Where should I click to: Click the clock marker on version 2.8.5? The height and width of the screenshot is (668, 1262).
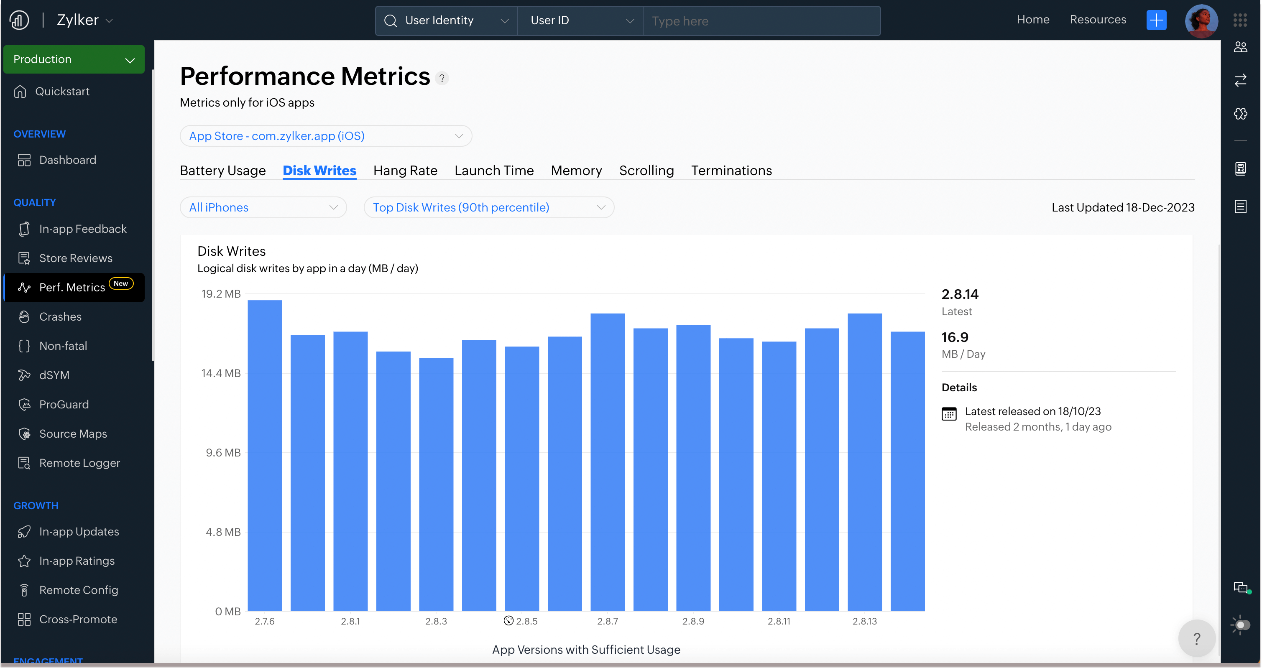click(x=508, y=620)
